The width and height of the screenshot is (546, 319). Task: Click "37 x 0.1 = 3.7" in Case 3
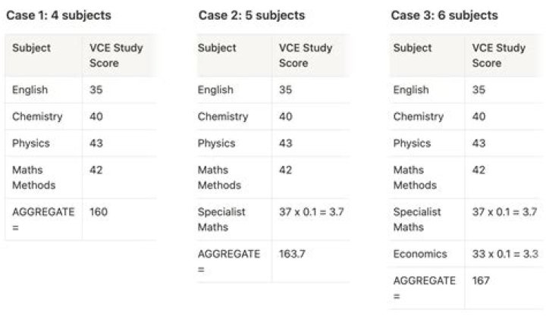click(504, 212)
